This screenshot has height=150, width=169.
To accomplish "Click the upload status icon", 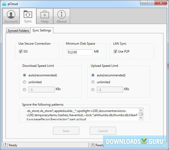I will (x=5, y=145).
